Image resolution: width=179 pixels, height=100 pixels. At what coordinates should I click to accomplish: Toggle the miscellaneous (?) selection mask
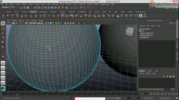[59, 7]
